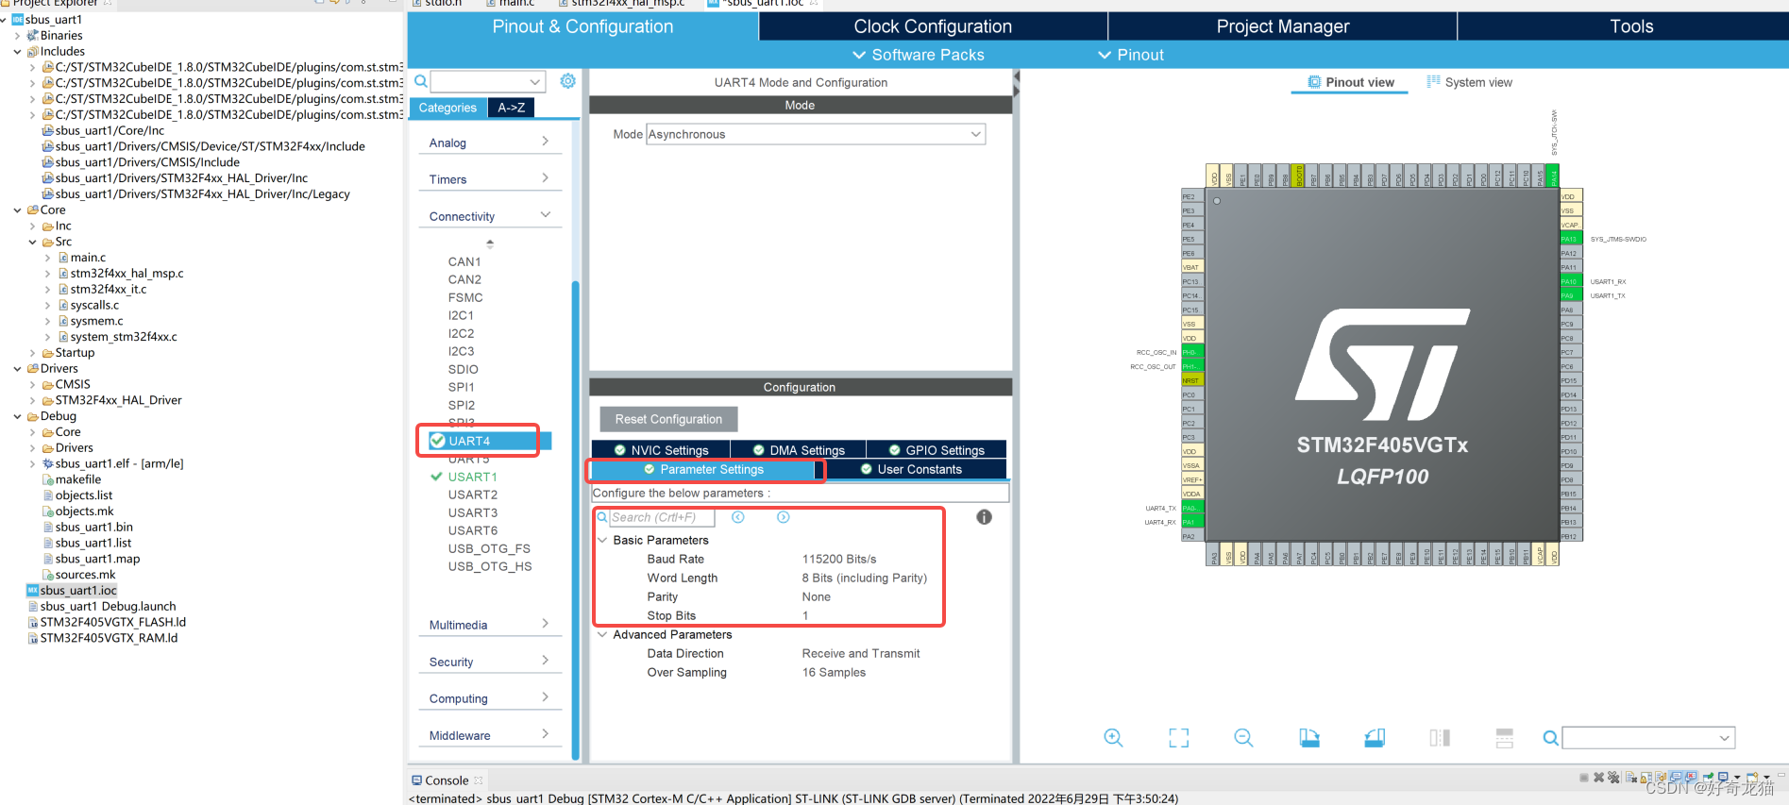Click the zoom in icon under pinout view
This screenshot has width=1789, height=805.
click(x=1114, y=738)
